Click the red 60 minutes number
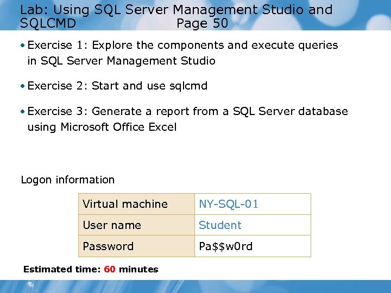 tap(110, 269)
